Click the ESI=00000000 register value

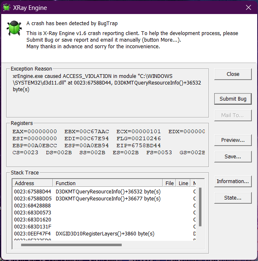point(35,139)
